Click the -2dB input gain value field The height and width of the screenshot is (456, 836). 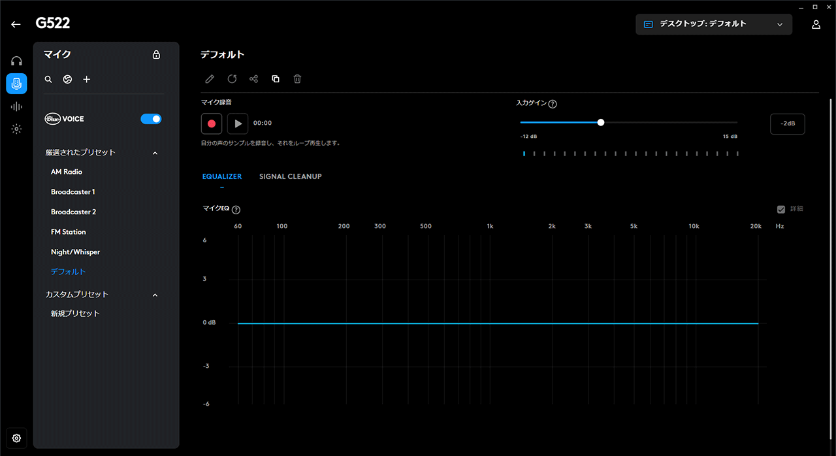(x=787, y=124)
